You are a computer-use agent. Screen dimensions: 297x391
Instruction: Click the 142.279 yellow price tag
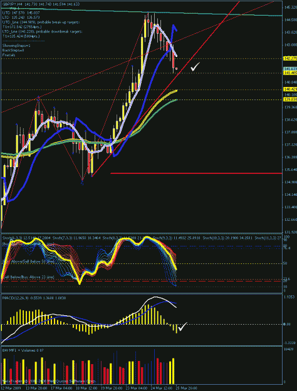[290, 59]
